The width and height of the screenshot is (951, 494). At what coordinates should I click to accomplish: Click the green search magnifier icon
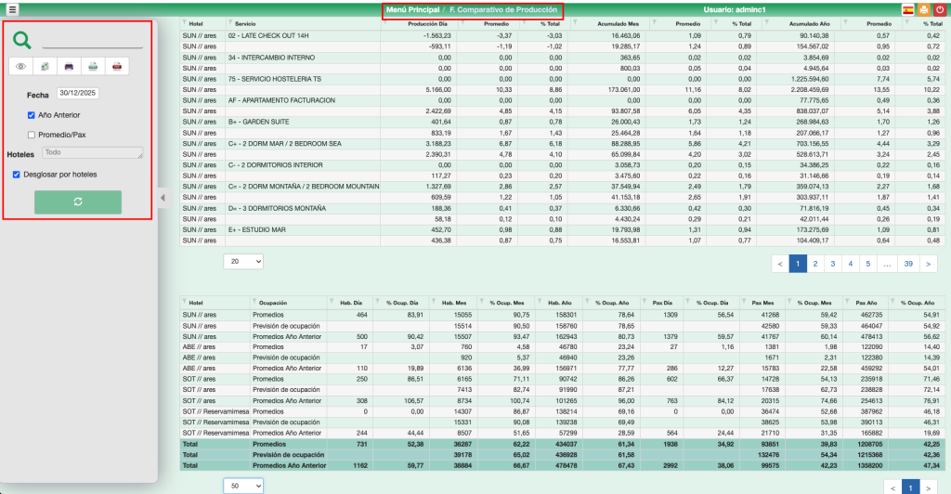[22, 40]
